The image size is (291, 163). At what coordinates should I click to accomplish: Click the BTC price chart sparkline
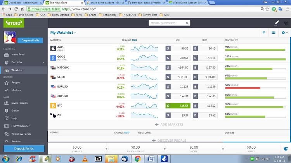click(x=144, y=106)
